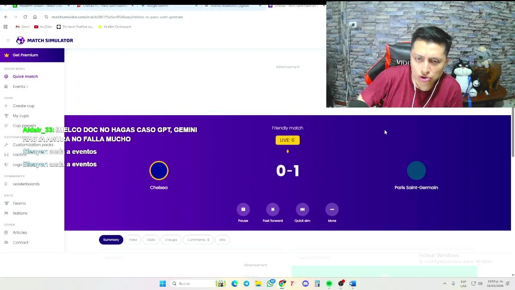Image resolution: width=515 pixels, height=290 pixels.
Task: Open Calculator from taskbar
Action: tap(317, 284)
